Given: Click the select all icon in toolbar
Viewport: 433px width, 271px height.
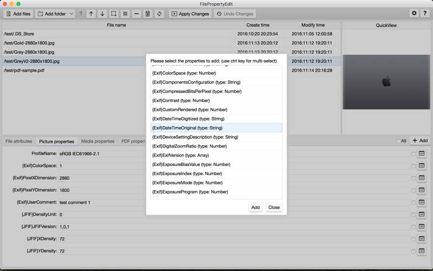Looking at the screenshot, I should 114,14.
